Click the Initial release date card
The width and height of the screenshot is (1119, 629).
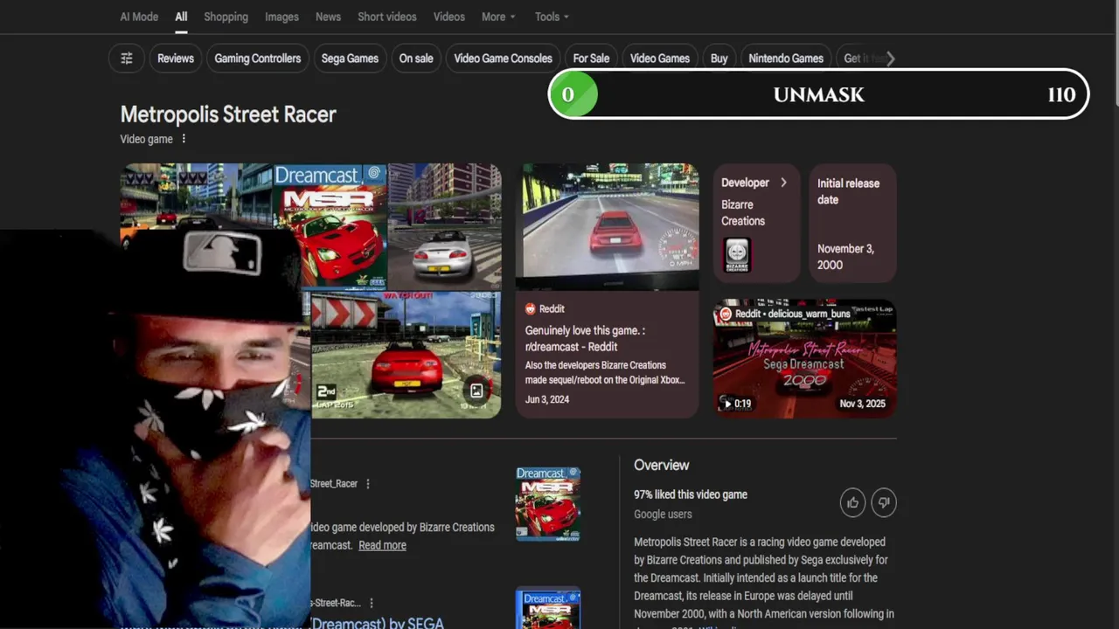tap(852, 223)
